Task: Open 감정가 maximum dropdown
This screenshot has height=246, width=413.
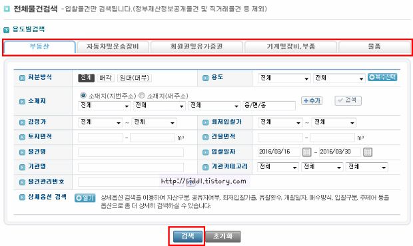Action: (154, 122)
